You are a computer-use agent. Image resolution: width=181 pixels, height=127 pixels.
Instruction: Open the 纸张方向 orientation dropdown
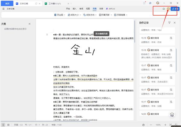point(90,15)
